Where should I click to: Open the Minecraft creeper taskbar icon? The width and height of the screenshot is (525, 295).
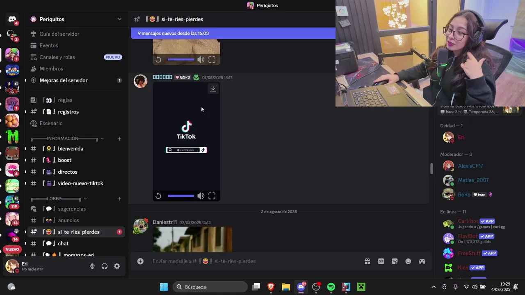pyautogui.click(x=361, y=287)
